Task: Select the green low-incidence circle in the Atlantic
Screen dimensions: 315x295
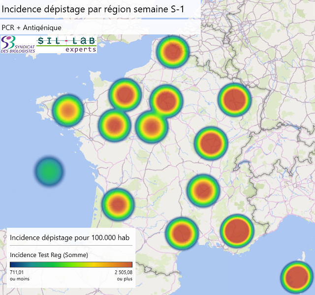Action: [x=49, y=171]
